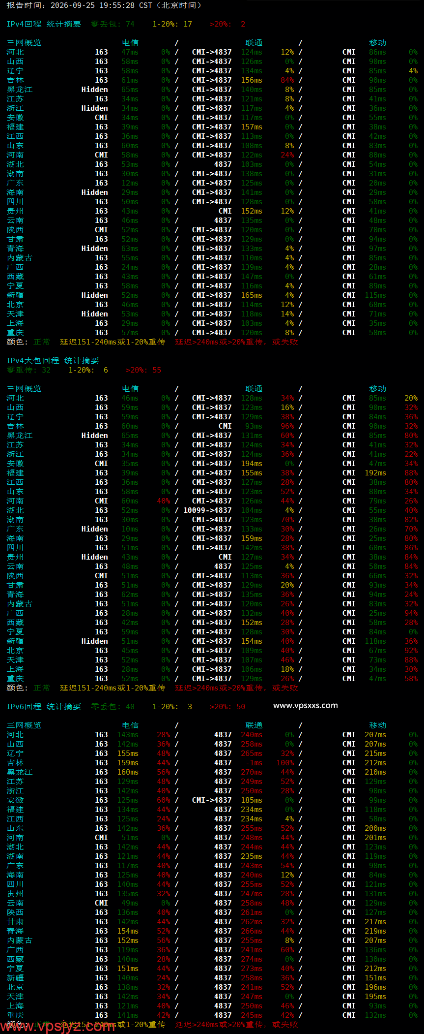Click 广西 row's '94%' in IPv4大包回程 table
Image resolution: width=424 pixels, height=1034 pixels.
(411, 613)
